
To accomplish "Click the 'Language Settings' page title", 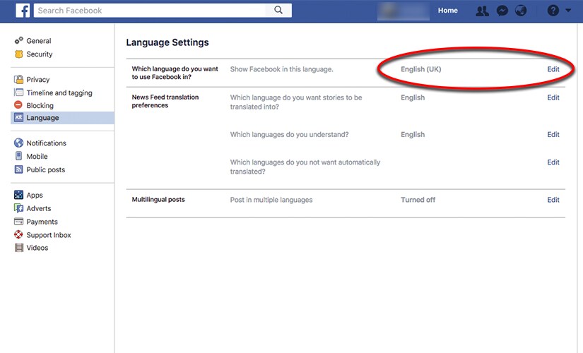I will point(167,42).
